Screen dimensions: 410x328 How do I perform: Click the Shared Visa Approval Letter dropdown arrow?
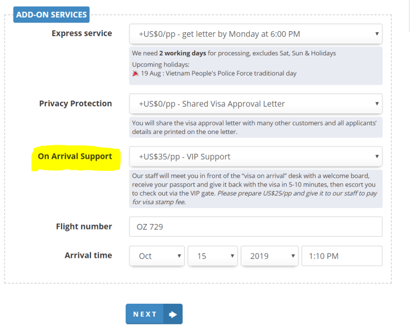(377, 104)
